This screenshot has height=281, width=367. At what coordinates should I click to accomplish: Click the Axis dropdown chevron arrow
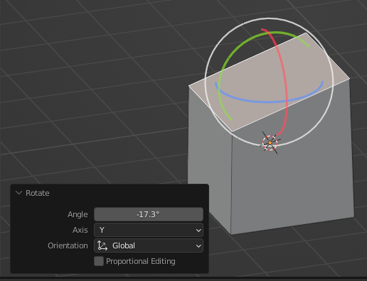198,230
